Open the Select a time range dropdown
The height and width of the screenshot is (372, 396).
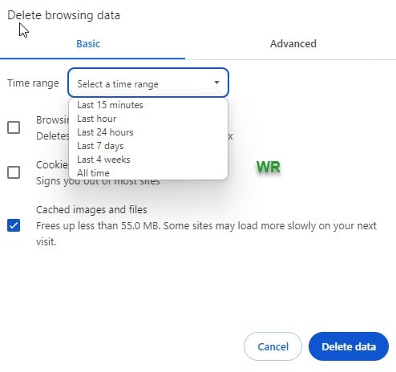point(148,83)
